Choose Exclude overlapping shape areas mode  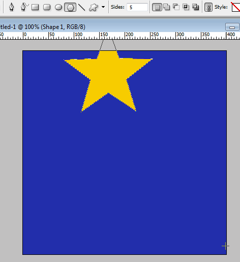(x=196, y=7)
